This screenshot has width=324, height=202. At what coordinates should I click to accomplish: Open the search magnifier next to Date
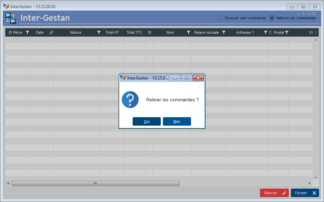51,32
